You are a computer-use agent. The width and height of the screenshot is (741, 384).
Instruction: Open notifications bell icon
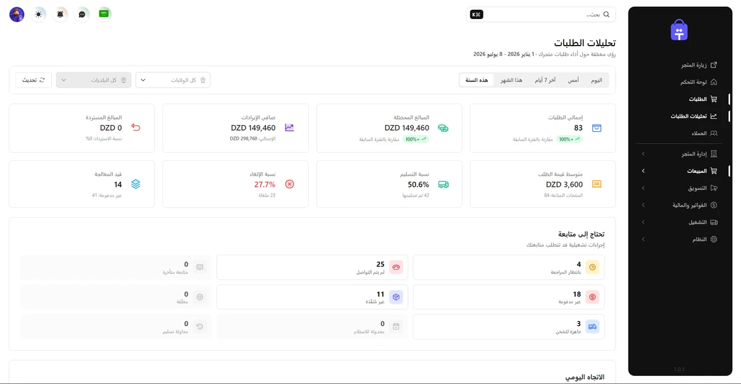[61, 14]
